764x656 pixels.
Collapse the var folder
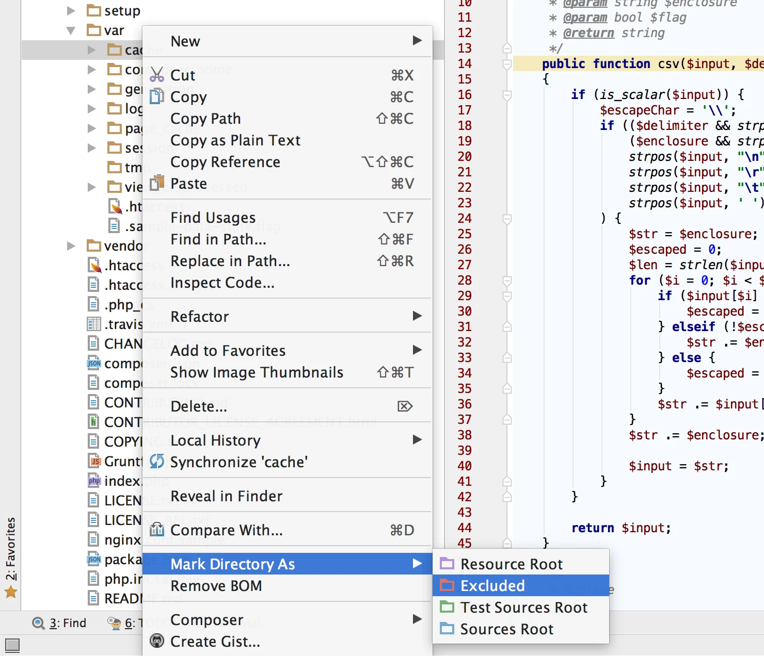(x=71, y=30)
